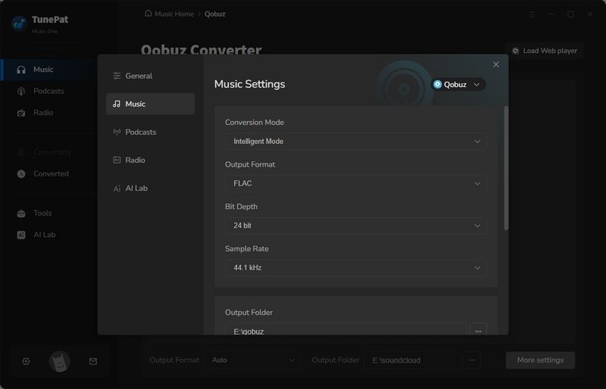
Task: Click the user avatar icon
Action: [x=59, y=362]
